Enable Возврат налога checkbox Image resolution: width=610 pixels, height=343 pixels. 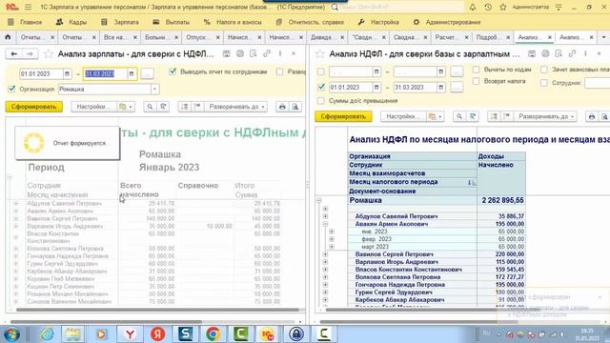[x=476, y=81]
